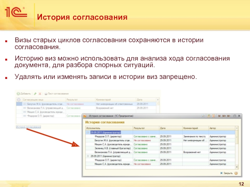Screen dimensions: 250x187
Task: Click the M memory button in the title bar
Action: coord(219,116)
